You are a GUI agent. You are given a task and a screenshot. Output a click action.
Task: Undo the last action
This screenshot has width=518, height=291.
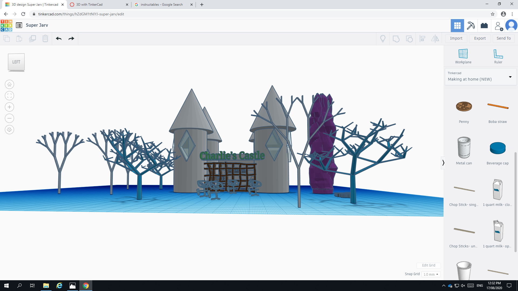59,39
